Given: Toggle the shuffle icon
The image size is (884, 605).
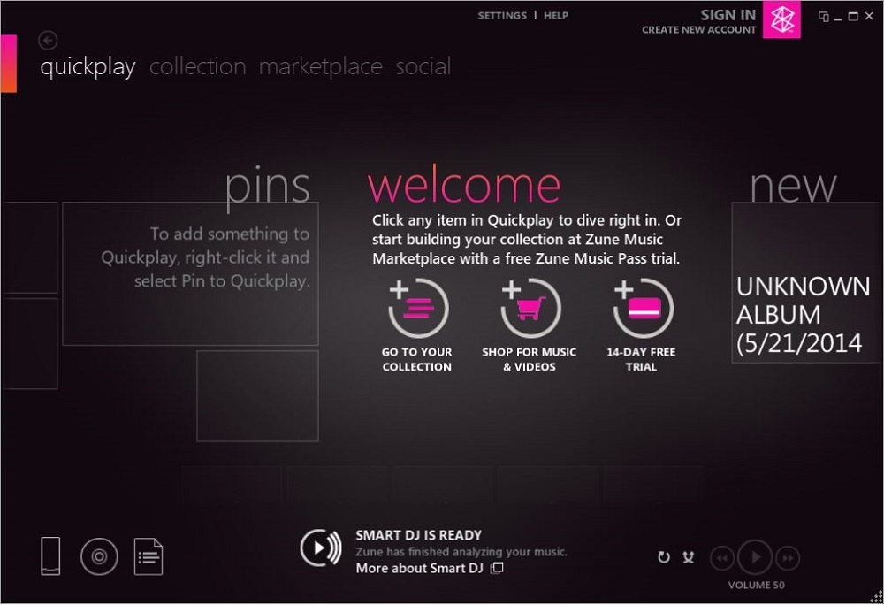Looking at the screenshot, I should (689, 557).
